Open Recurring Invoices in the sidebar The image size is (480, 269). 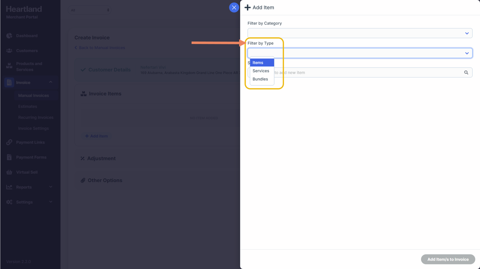point(36,117)
